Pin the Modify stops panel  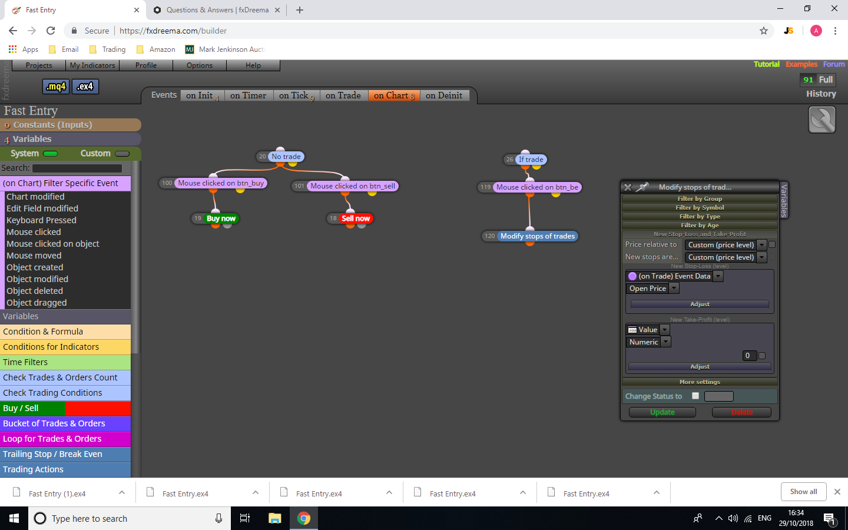tap(642, 187)
